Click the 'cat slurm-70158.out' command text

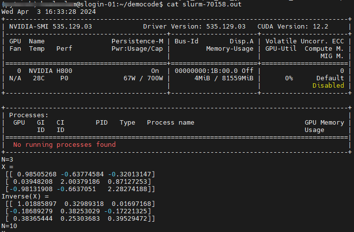pyautogui.click(x=204, y=4)
